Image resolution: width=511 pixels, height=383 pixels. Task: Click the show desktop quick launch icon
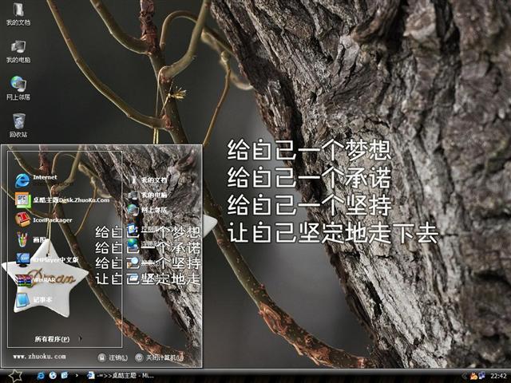point(65,376)
